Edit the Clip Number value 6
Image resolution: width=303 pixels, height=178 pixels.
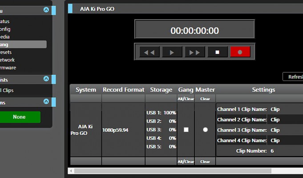tap(272, 151)
